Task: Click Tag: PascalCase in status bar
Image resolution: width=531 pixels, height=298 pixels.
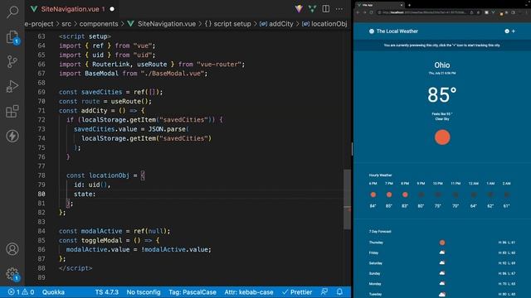Action: (x=192, y=292)
